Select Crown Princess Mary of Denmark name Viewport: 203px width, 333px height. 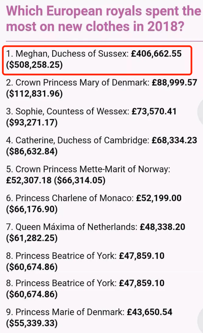tap(82, 82)
